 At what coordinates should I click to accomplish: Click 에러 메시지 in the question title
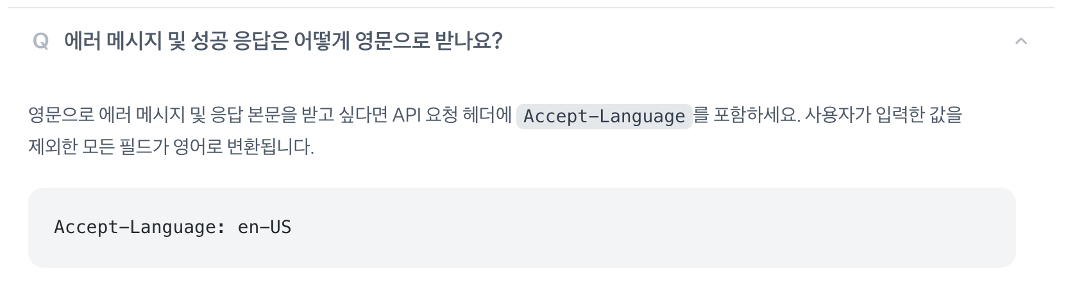coord(105,42)
